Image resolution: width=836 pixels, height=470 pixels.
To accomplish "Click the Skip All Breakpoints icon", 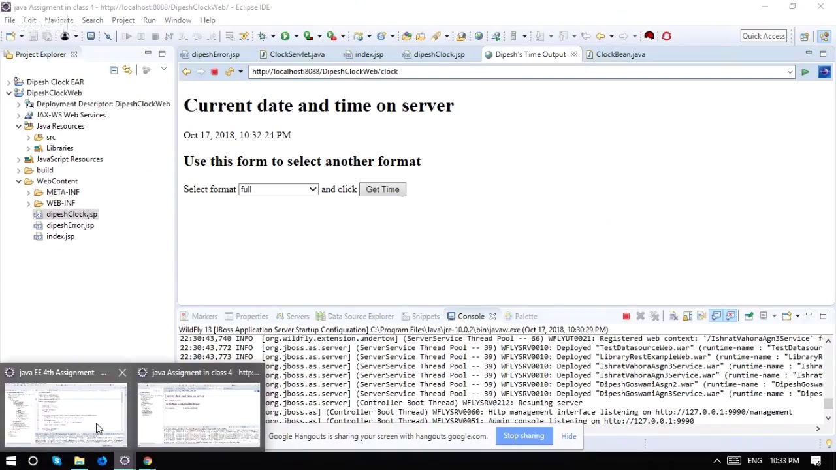I will 108,36.
